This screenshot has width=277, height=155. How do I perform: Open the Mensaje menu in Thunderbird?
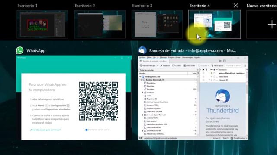[x=164, y=57]
